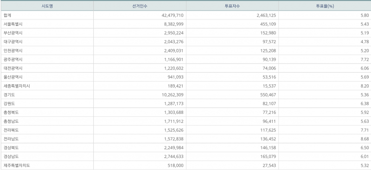Click Seoul ballots cast 455,109

(268, 24)
